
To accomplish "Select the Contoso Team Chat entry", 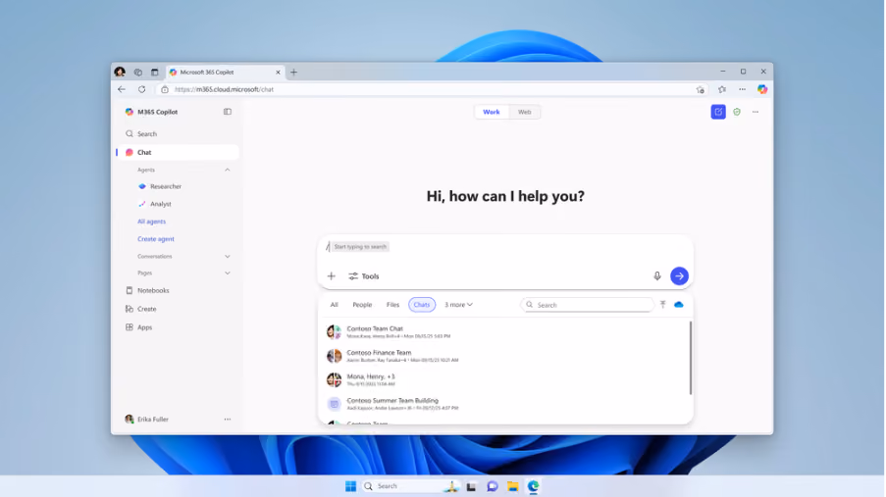I will coord(505,332).
